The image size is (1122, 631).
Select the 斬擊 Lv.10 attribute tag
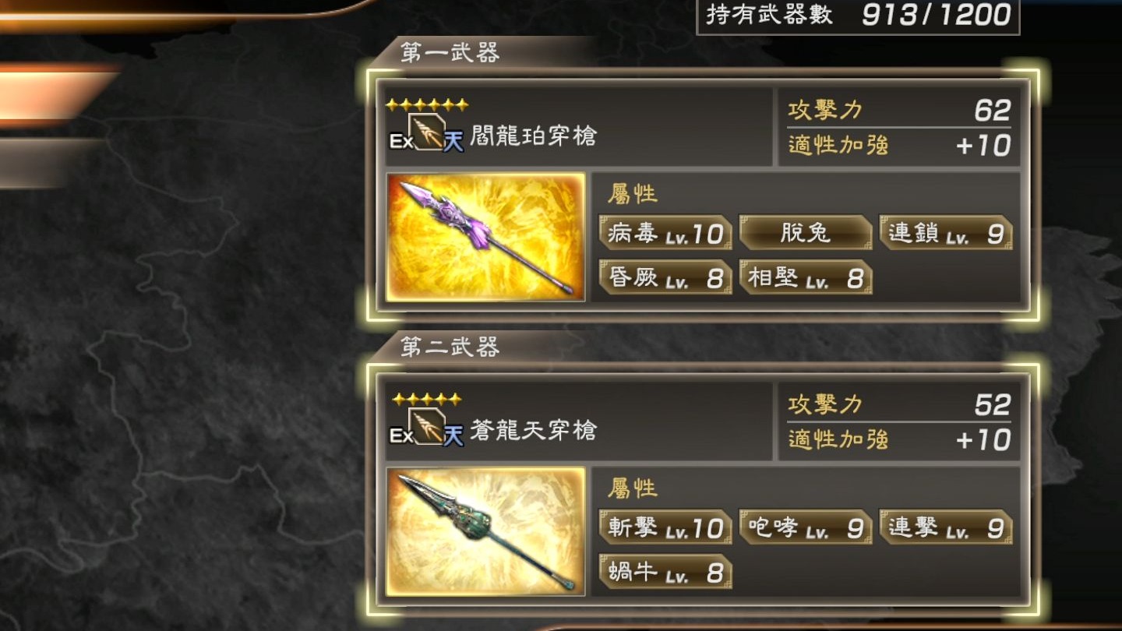point(665,527)
